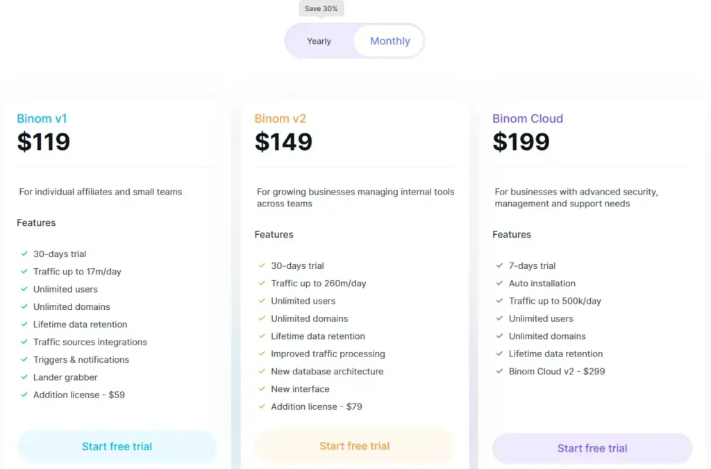Click checkmark next to "Binom Cloud v2 - $299"

(499, 372)
